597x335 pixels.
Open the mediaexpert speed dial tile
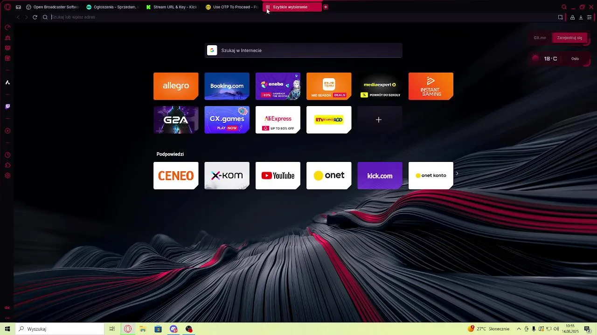380,86
